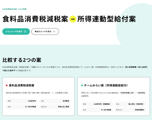Click the 所得に応じ累進 value
The image size is (152, 120).
click(x=63, y=107)
